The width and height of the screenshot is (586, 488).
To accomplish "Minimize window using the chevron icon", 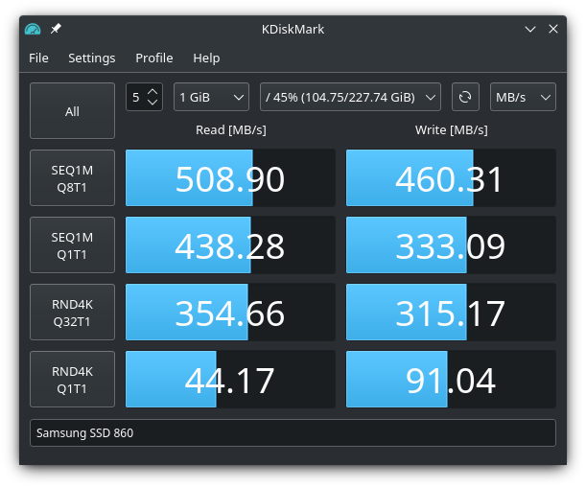I will pos(530,29).
